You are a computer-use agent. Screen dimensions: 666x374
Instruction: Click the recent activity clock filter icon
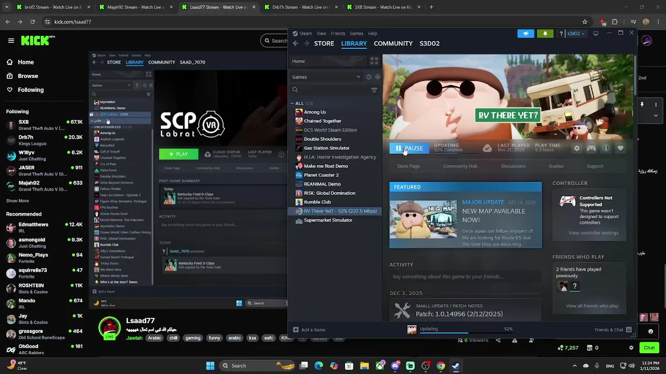click(x=368, y=77)
